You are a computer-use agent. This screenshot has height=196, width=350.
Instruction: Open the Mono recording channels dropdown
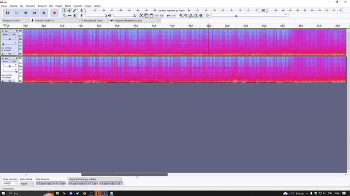tap(95, 21)
